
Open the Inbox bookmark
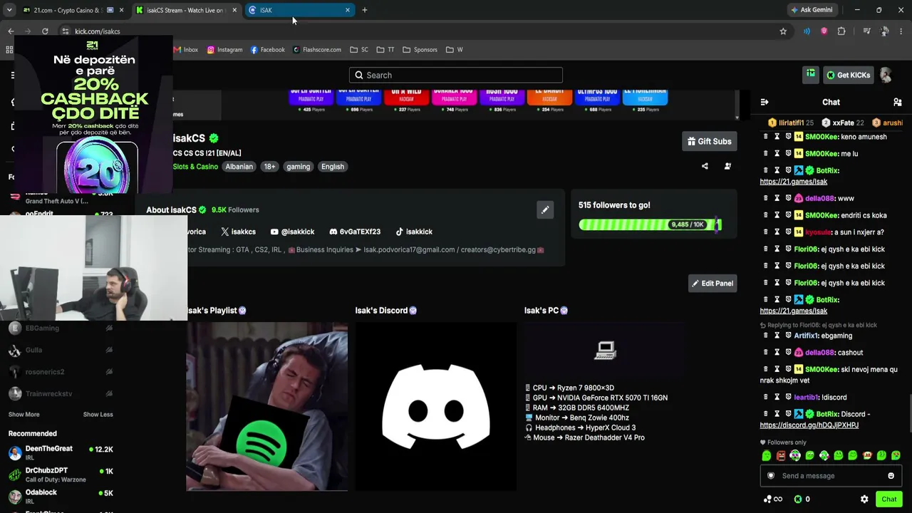(x=186, y=50)
